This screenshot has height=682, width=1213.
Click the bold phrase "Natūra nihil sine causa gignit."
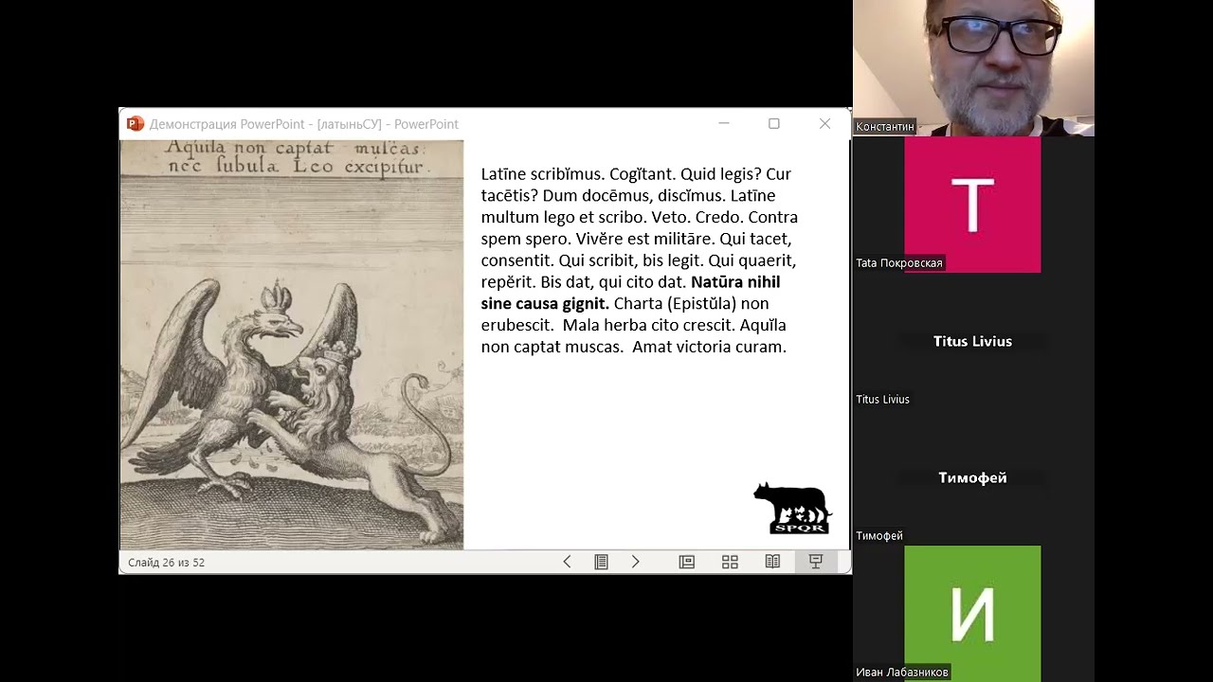tap(630, 293)
